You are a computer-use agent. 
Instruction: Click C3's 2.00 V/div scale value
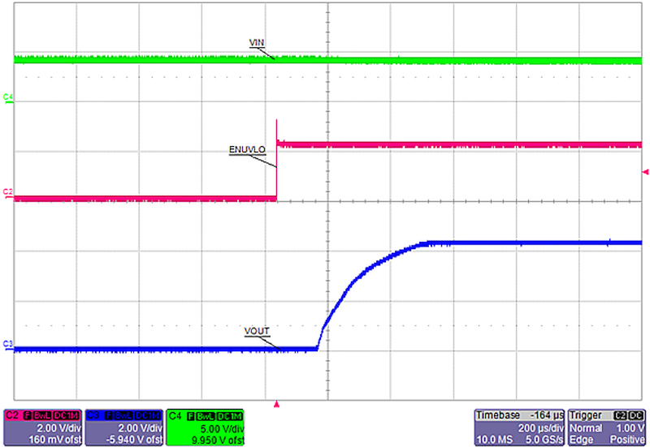tap(140, 428)
